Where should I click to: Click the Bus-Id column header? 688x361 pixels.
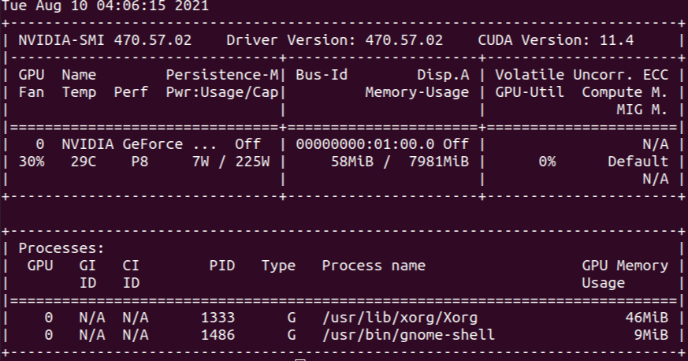click(322, 75)
